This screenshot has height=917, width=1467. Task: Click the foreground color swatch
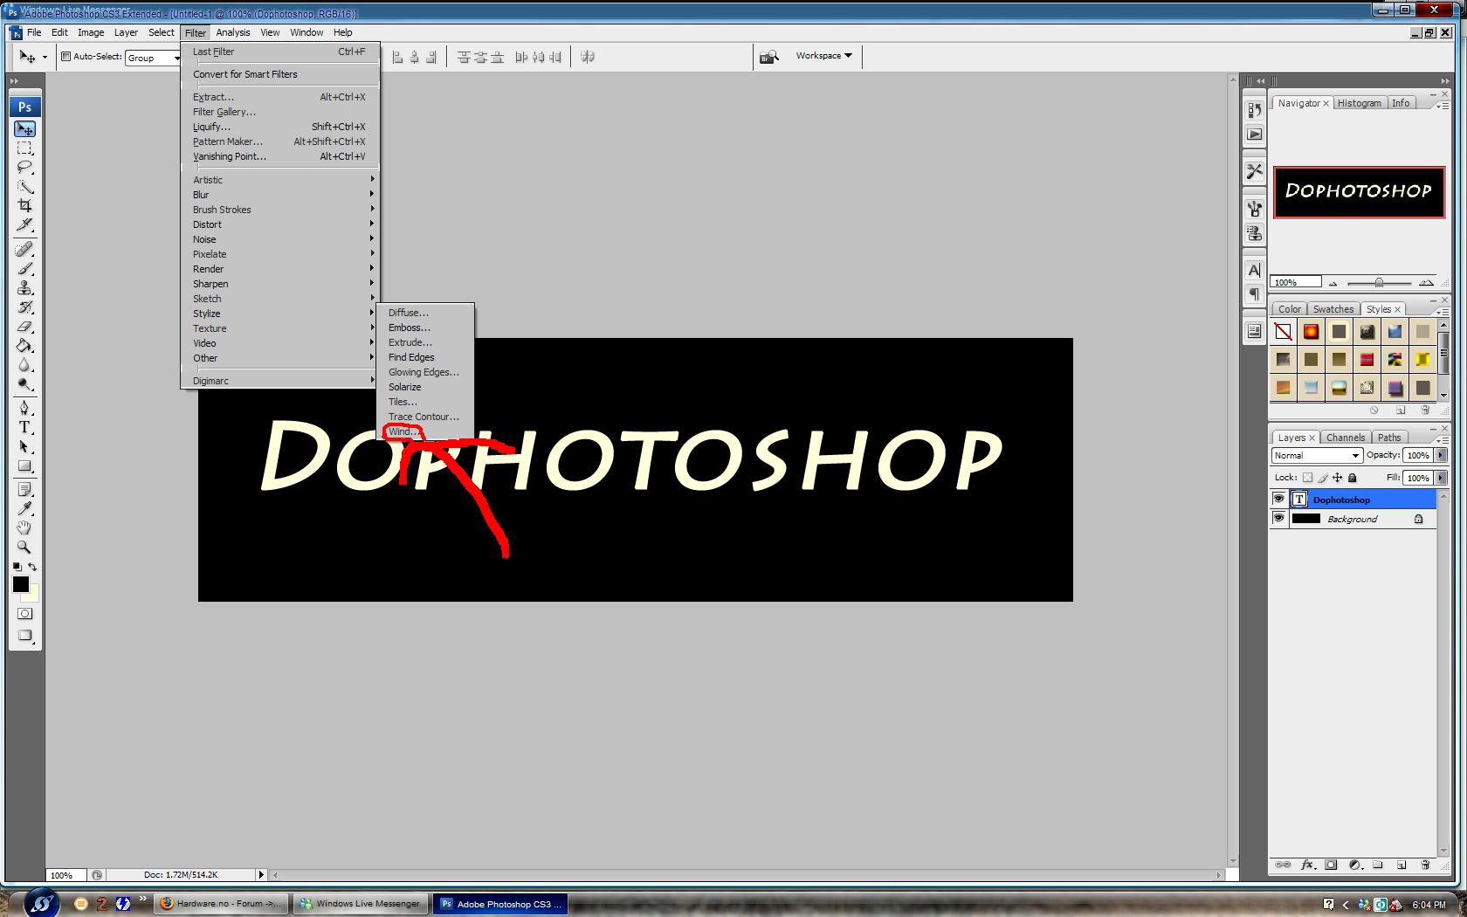pos(21,584)
